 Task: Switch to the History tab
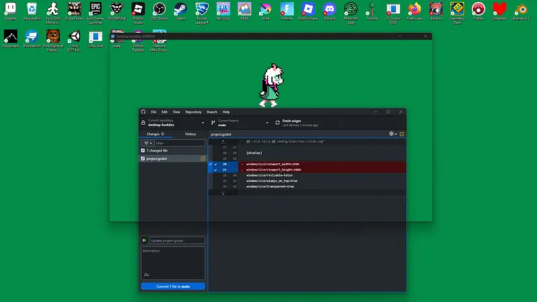click(x=191, y=134)
